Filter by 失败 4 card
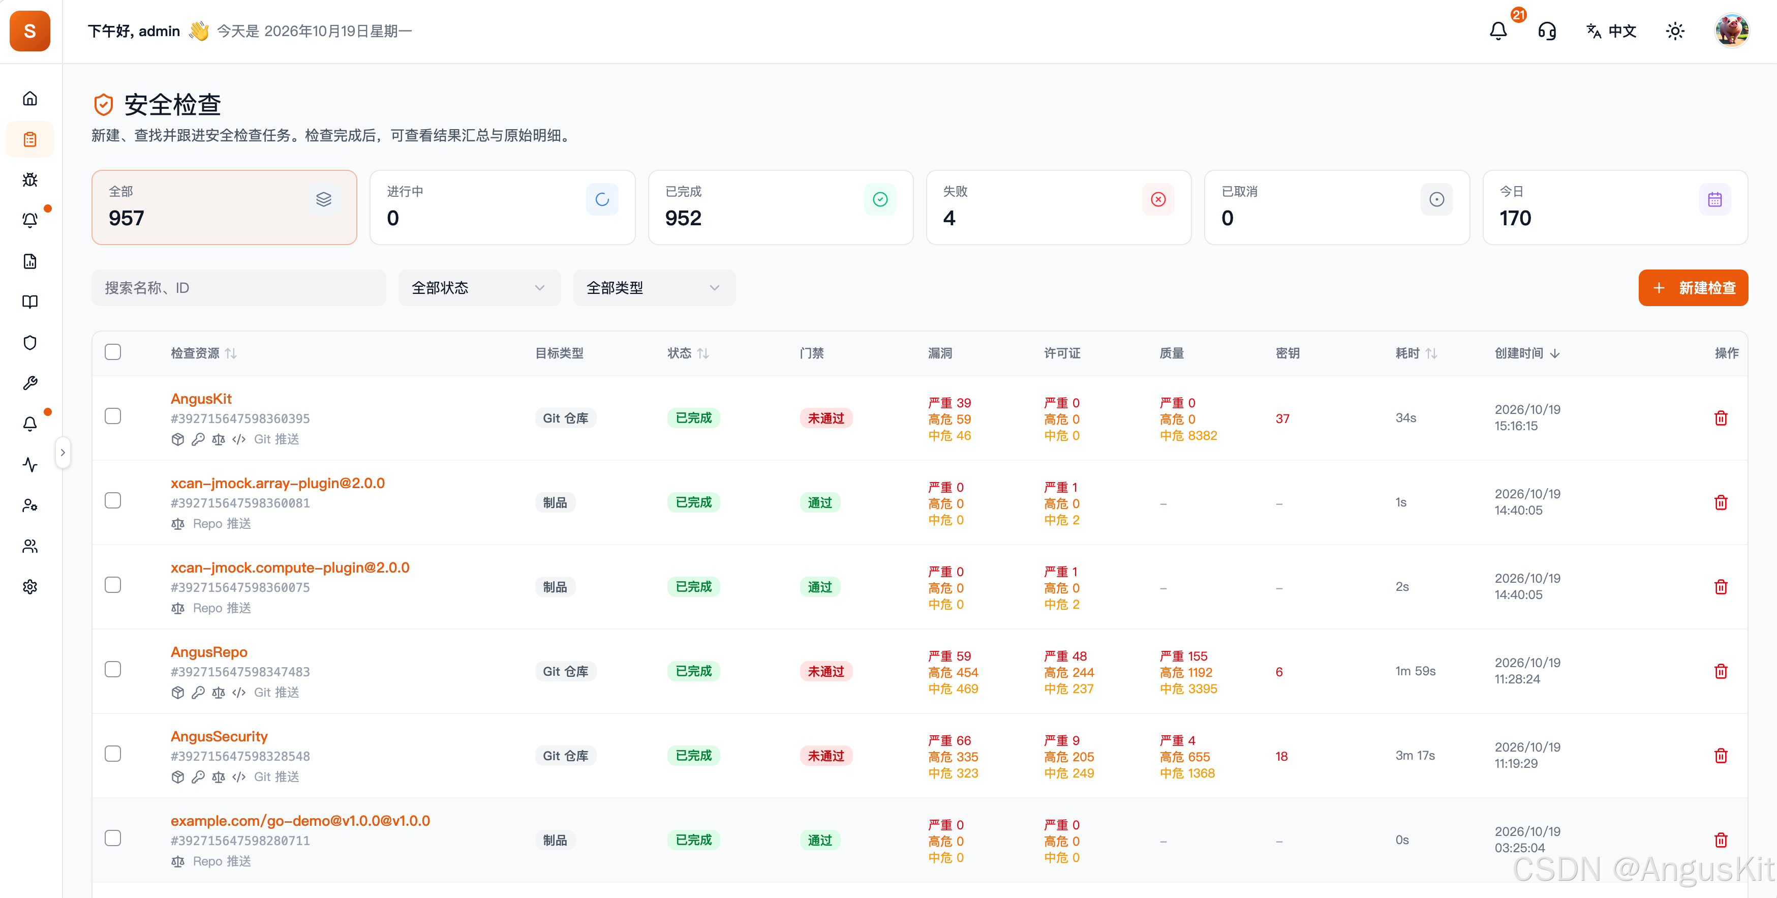1777x898 pixels. tap(1058, 207)
